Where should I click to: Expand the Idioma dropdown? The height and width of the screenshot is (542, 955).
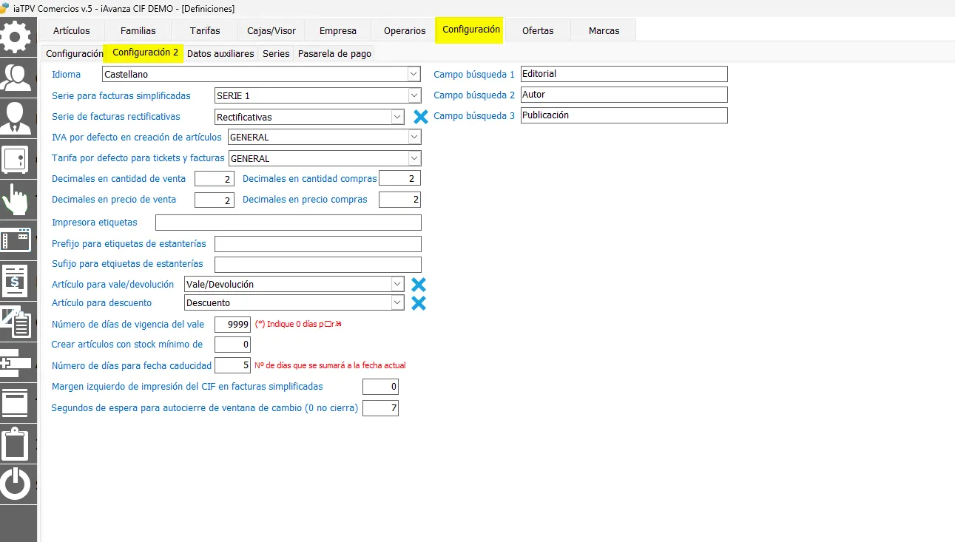[x=414, y=74]
